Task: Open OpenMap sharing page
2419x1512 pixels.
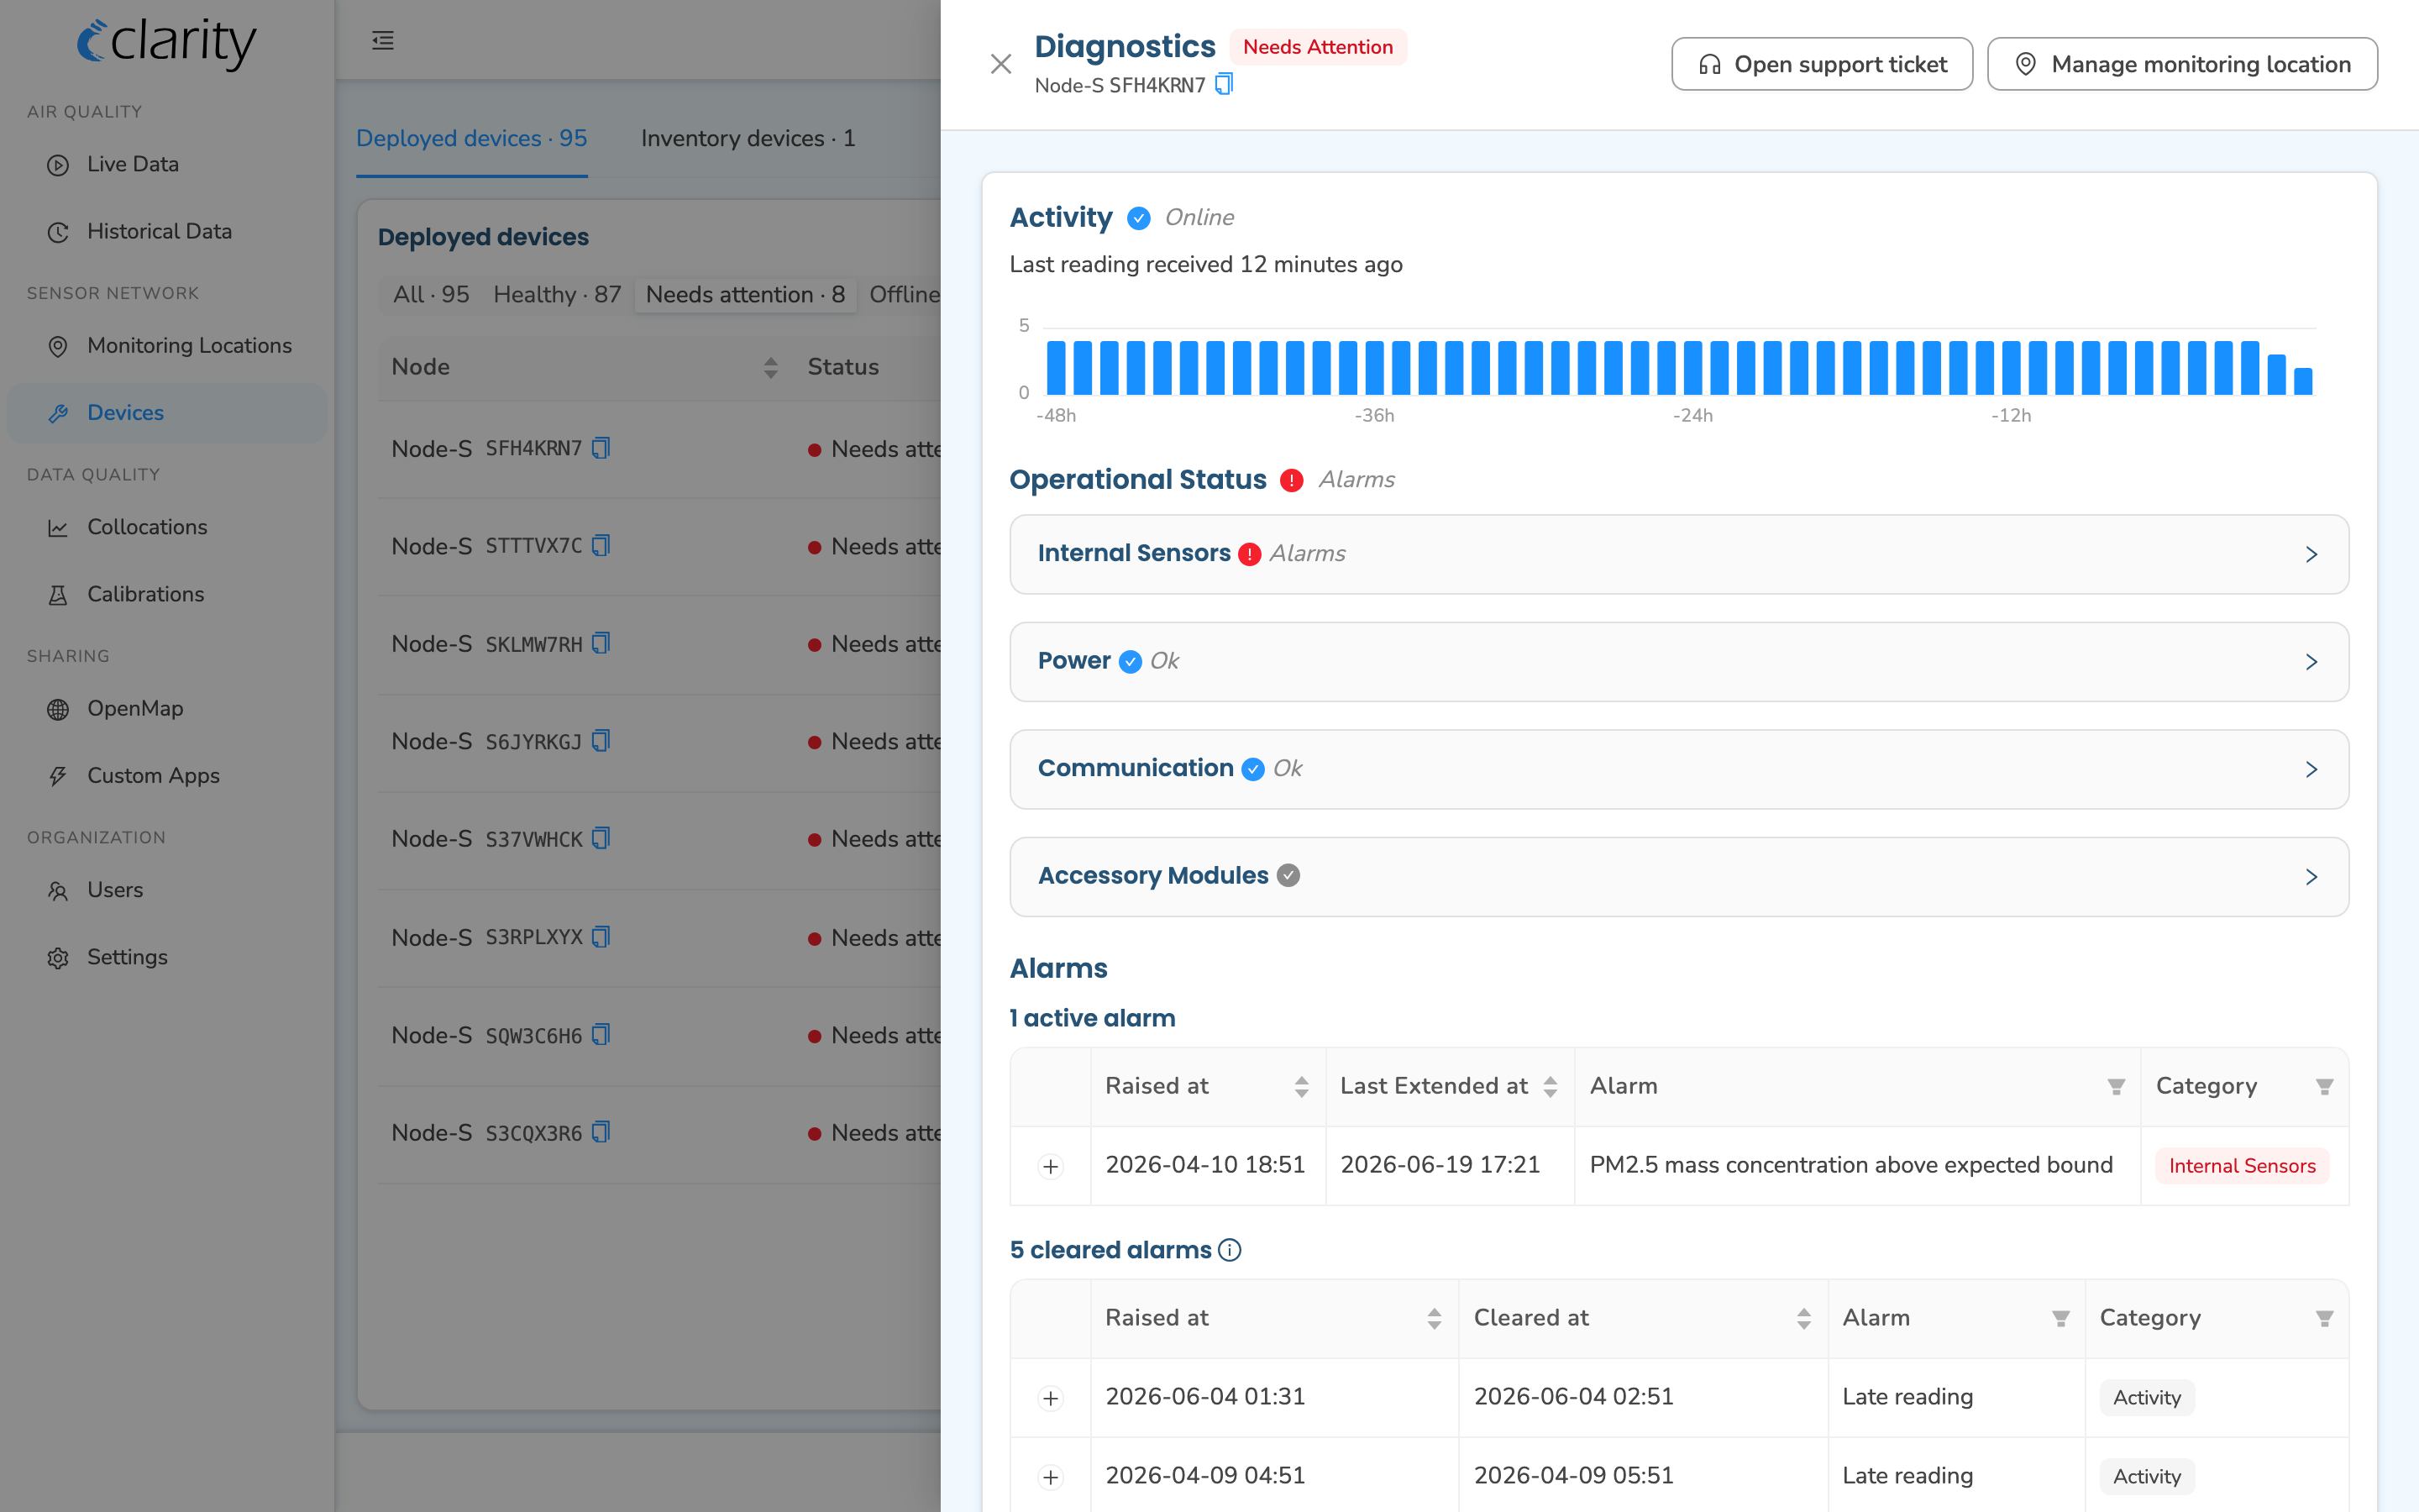Action: (x=167, y=709)
